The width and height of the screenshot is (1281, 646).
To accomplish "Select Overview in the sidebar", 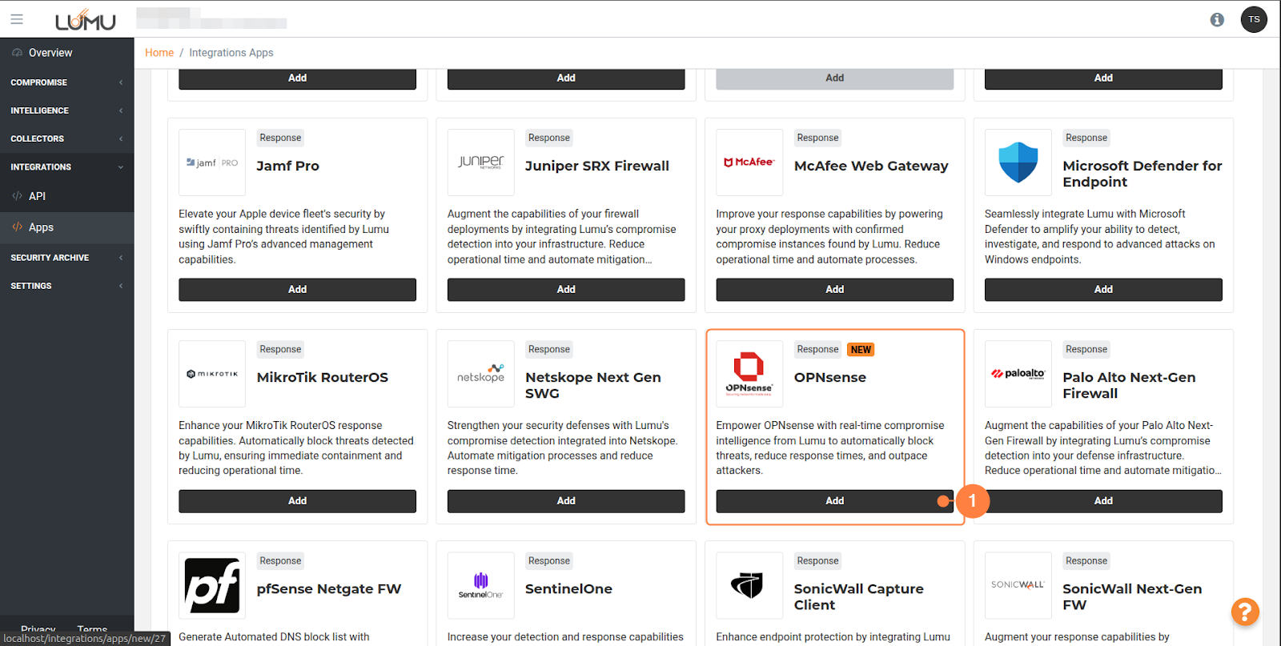I will point(50,53).
